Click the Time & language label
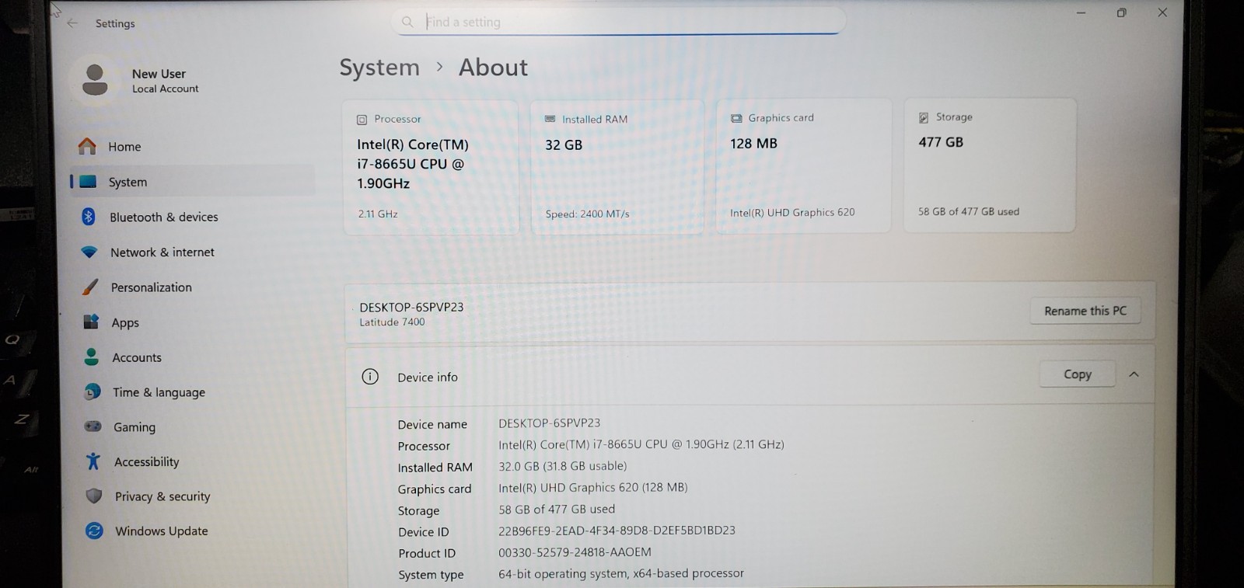This screenshot has height=588, width=1244. coord(159,392)
